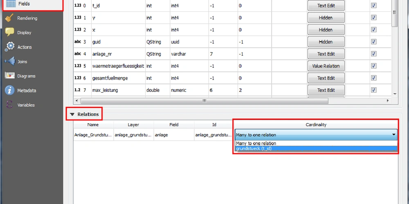Open Value Relation widget for waermetraegerfluessigkeit
409x204 pixels.
pyautogui.click(x=326, y=66)
